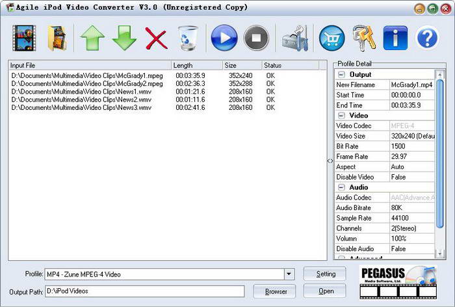Open help with question mark icon
This screenshot has width=455, height=307.
[x=427, y=38]
